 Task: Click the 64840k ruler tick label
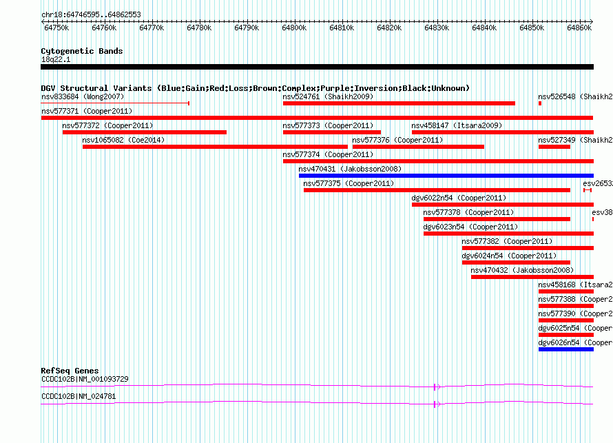tap(484, 28)
